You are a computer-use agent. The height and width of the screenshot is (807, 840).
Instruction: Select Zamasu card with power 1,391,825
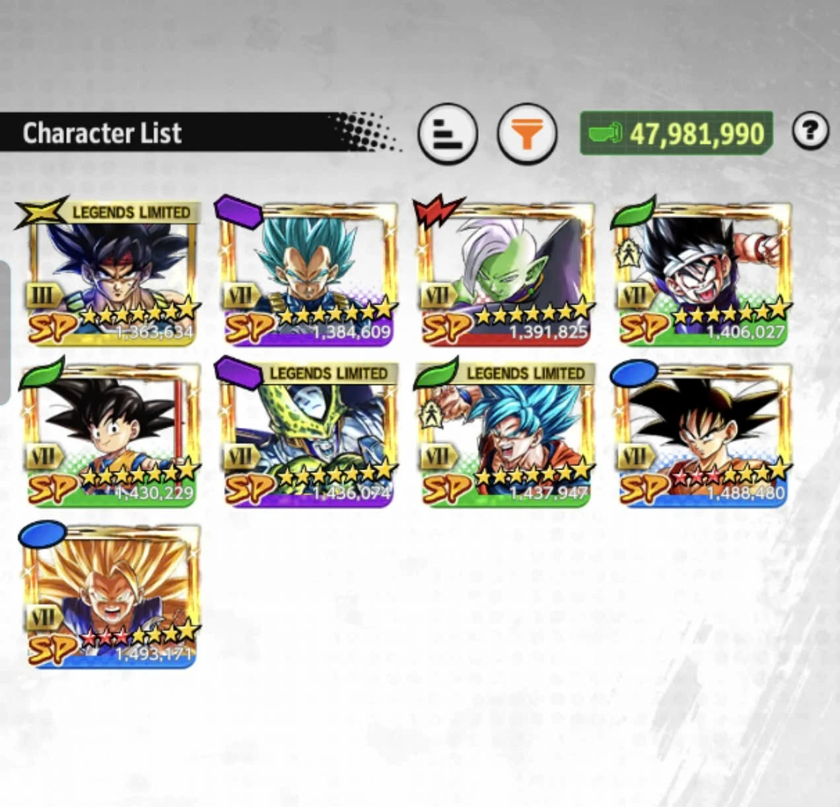[x=506, y=273]
